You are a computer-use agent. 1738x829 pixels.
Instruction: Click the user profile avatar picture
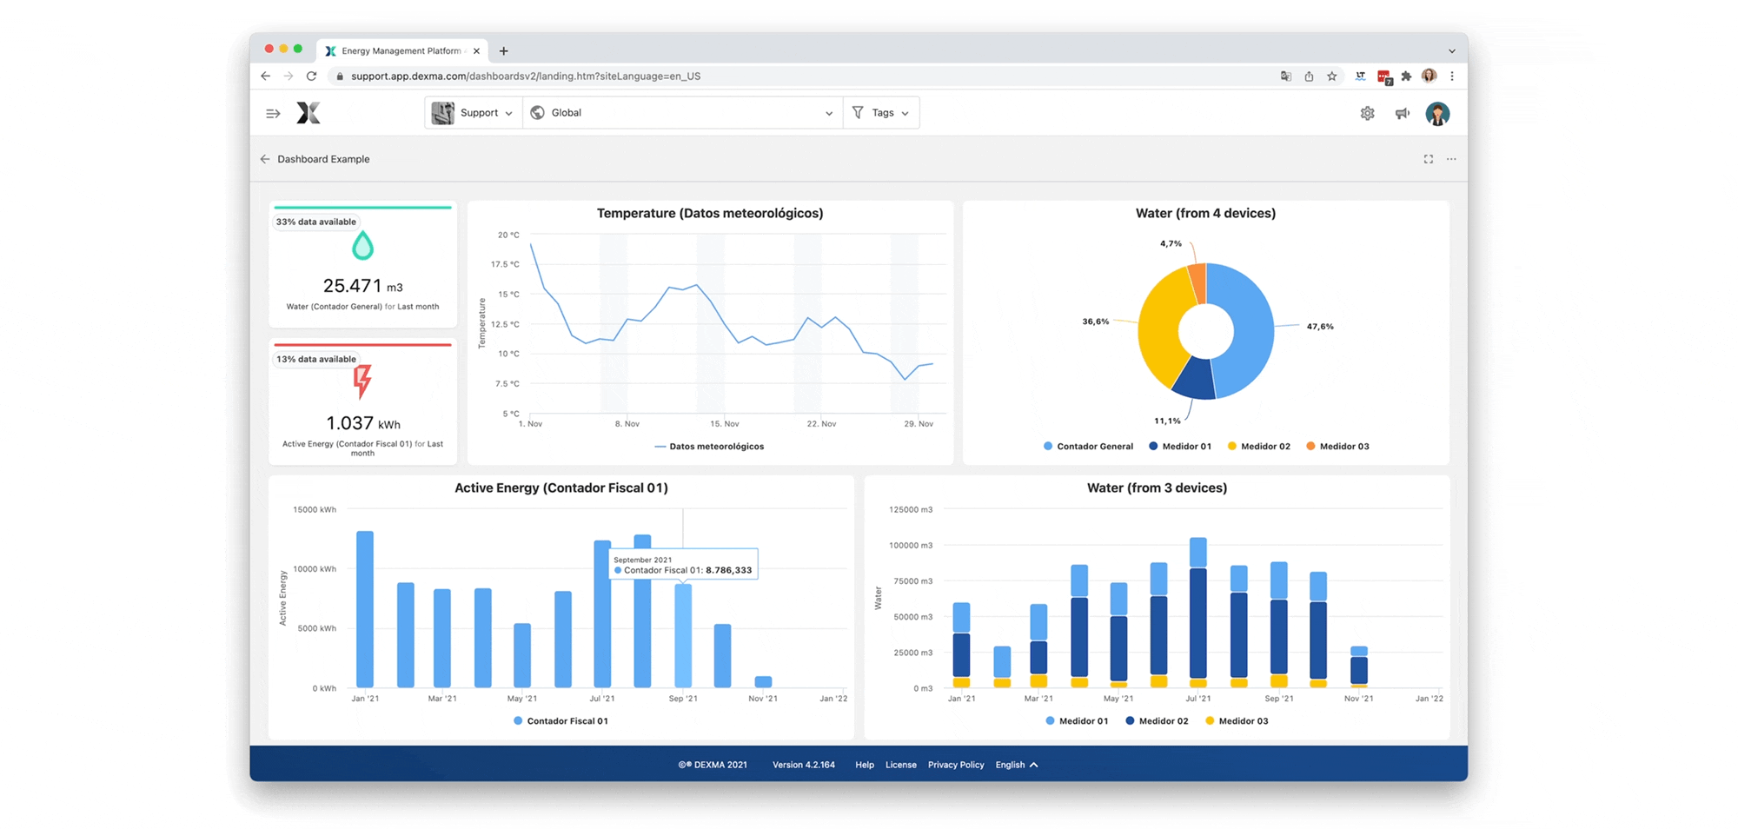click(1438, 113)
